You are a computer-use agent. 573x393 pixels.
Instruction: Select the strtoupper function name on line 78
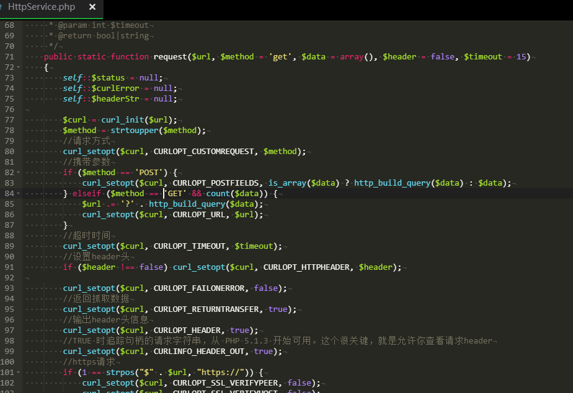coord(134,130)
